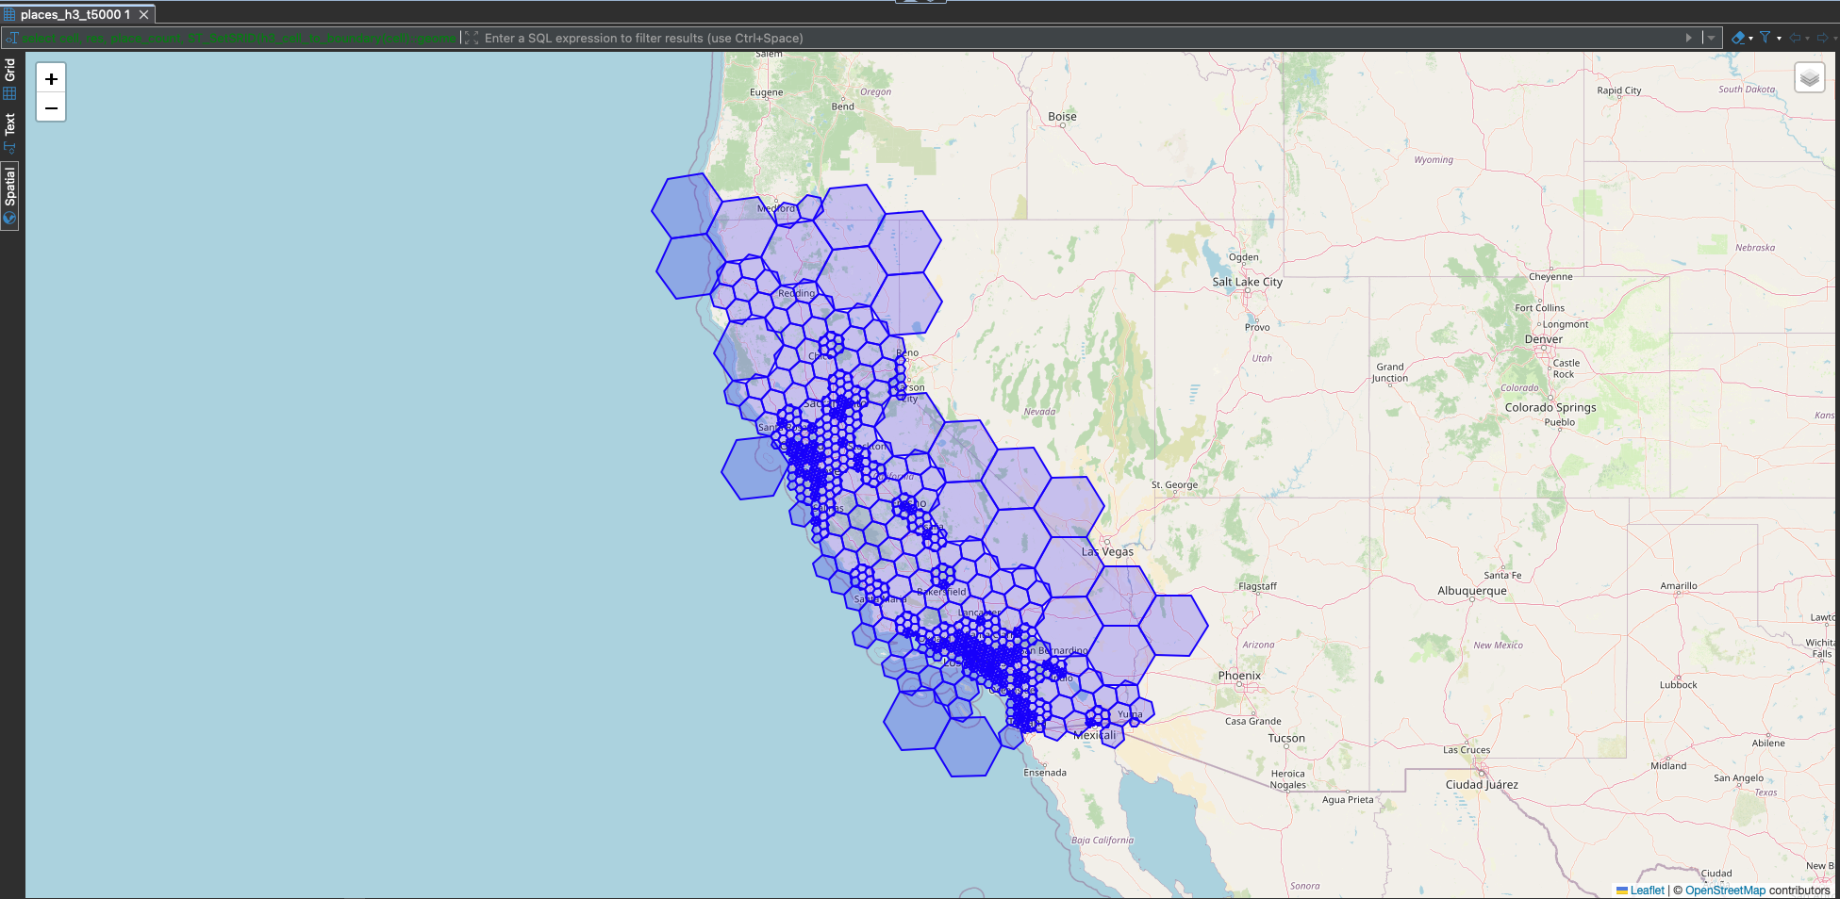This screenshot has width=1840, height=899.
Task: Navigate forward with the right arrow icon
Action: [x=1823, y=38]
